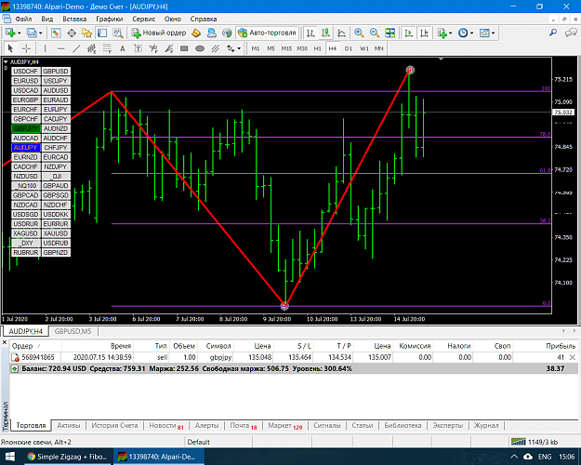Image resolution: width=581 pixels, height=465 pixels.
Task: Select the vertical line tool
Action: (x=46, y=48)
